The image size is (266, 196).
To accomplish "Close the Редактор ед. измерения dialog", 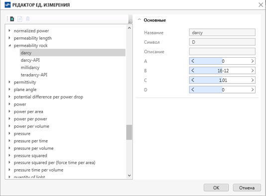I will 261,5.
